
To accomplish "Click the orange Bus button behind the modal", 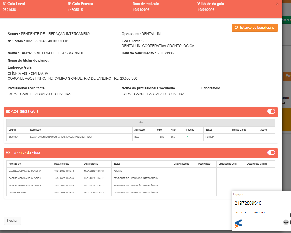I will point(288,76).
